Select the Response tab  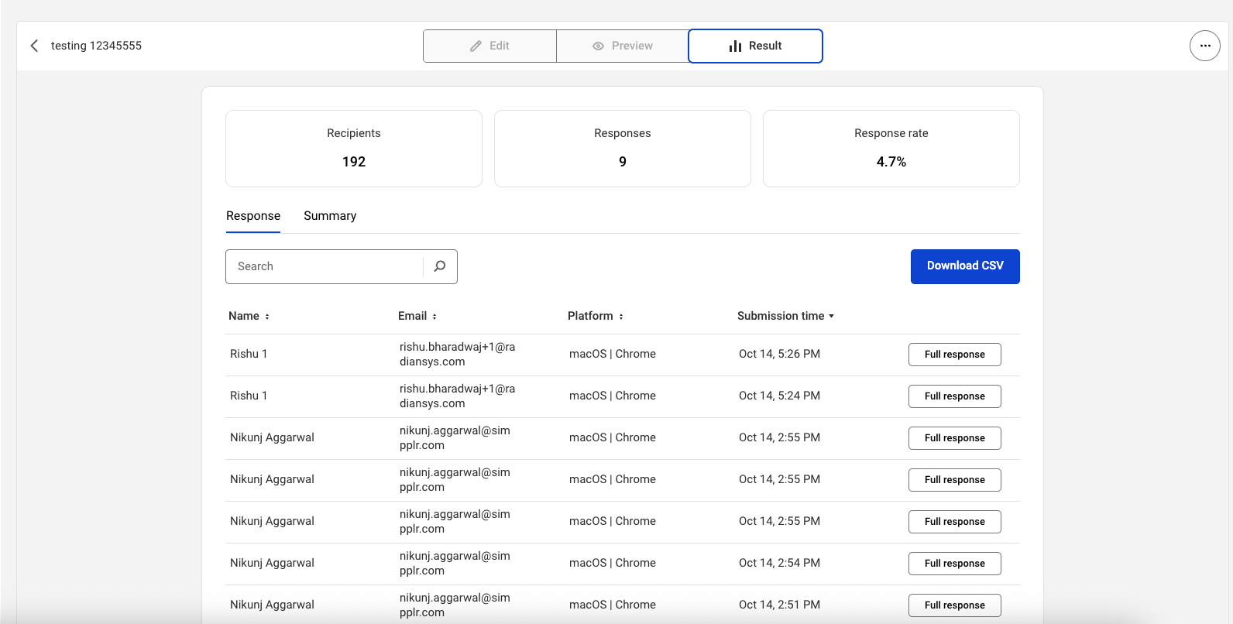tap(253, 216)
